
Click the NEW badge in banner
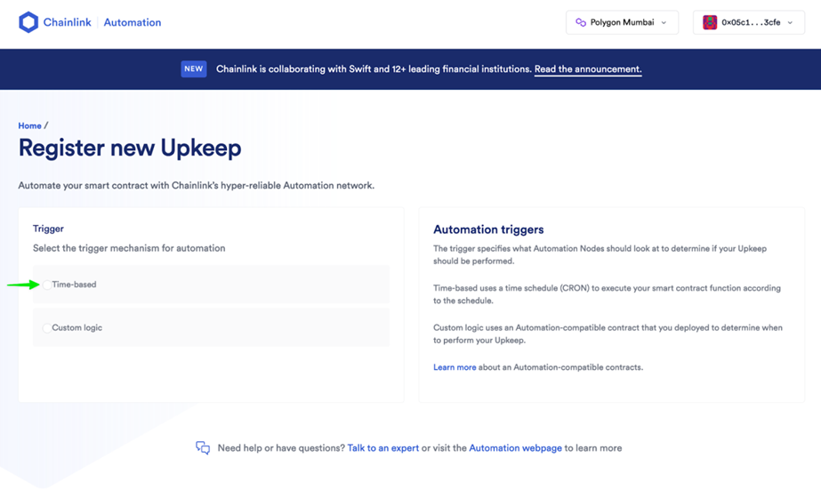pos(194,68)
